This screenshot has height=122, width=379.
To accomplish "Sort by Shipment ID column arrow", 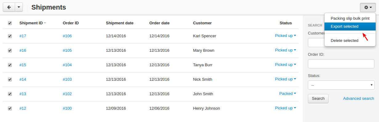I will [x=45, y=23].
